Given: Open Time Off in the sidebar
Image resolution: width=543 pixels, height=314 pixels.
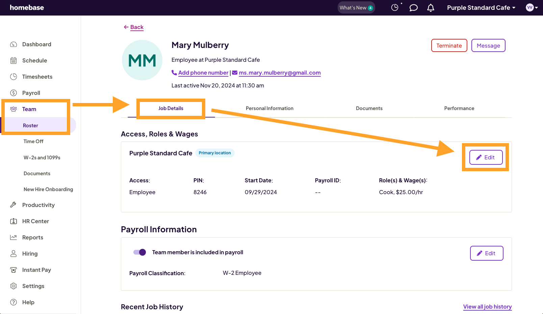Looking at the screenshot, I should [x=33, y=141].
